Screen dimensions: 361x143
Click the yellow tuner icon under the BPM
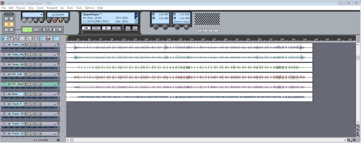coord(61,21)
